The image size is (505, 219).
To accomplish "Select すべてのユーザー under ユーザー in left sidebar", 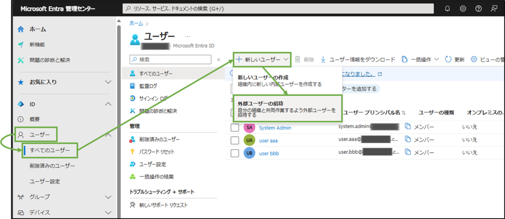I will 50,150.
